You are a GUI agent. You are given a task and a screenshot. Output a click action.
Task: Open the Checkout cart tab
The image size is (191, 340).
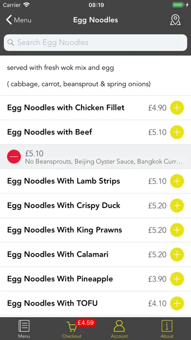point(72,329)
